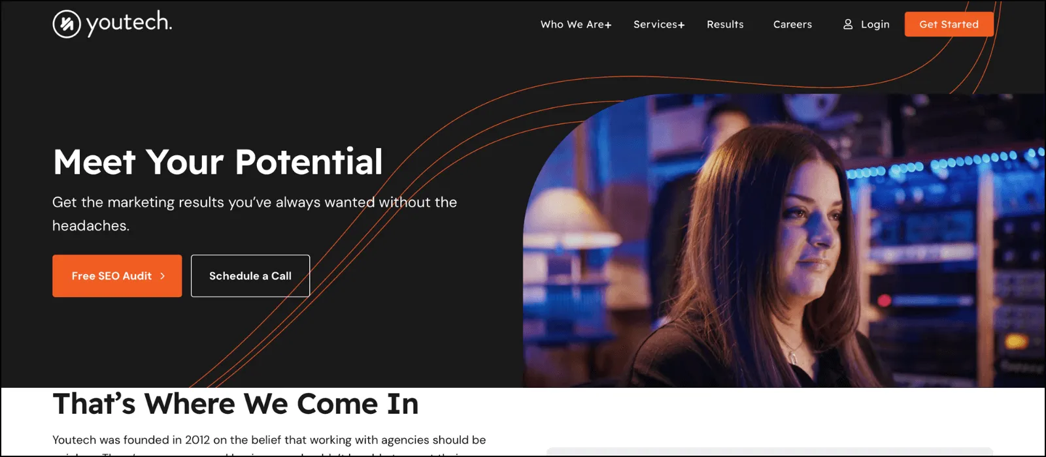This screenshot has width=1046, height=457.
Task: Click the That's Where We Come In heading
Action: (235, 403)
